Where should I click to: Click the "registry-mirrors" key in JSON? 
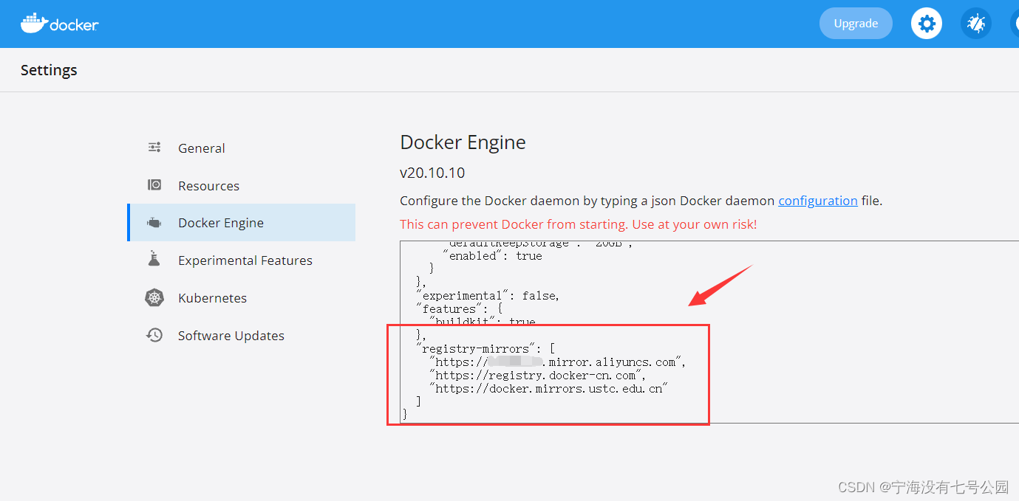(x=476, y=348)
